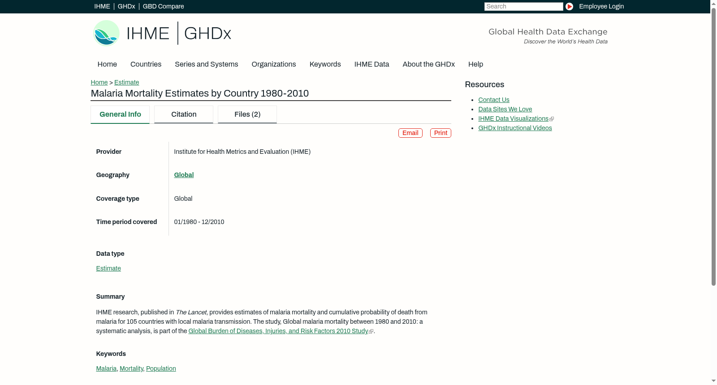
Task: Open the Global Burden of Diseases 2010 Study link
Action: pos(278,331)
